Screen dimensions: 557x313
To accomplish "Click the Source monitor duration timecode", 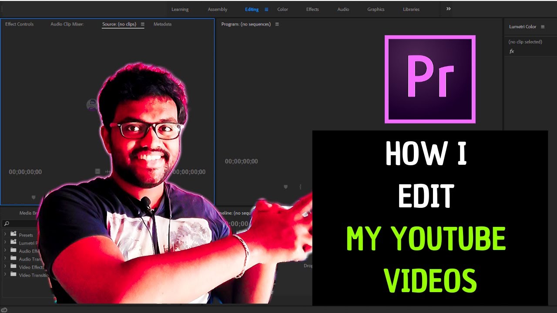I will (x=189, y=172).
